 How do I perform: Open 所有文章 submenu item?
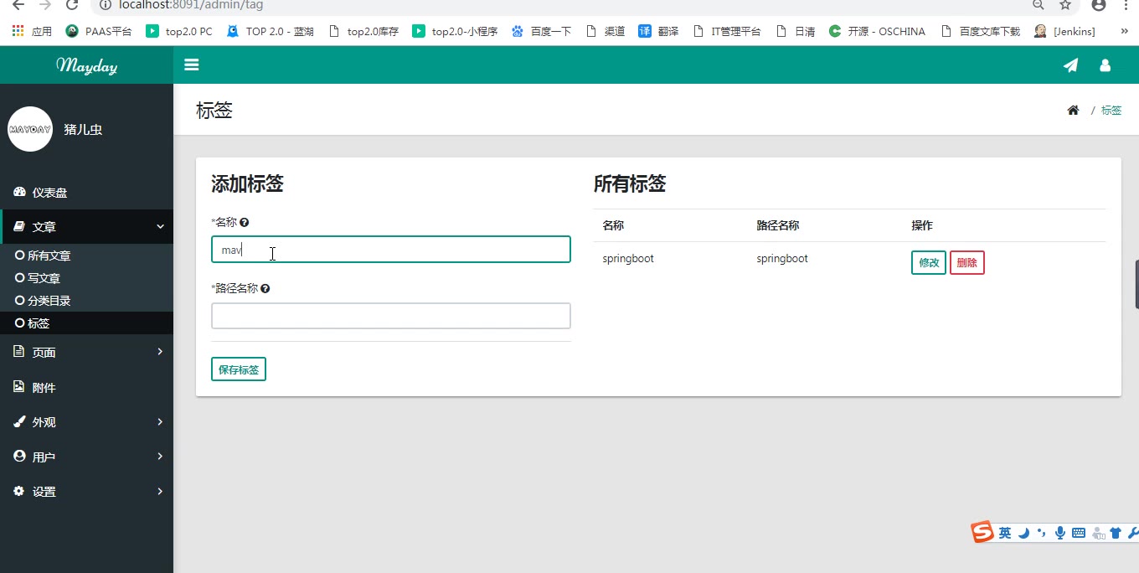point(86,256)
